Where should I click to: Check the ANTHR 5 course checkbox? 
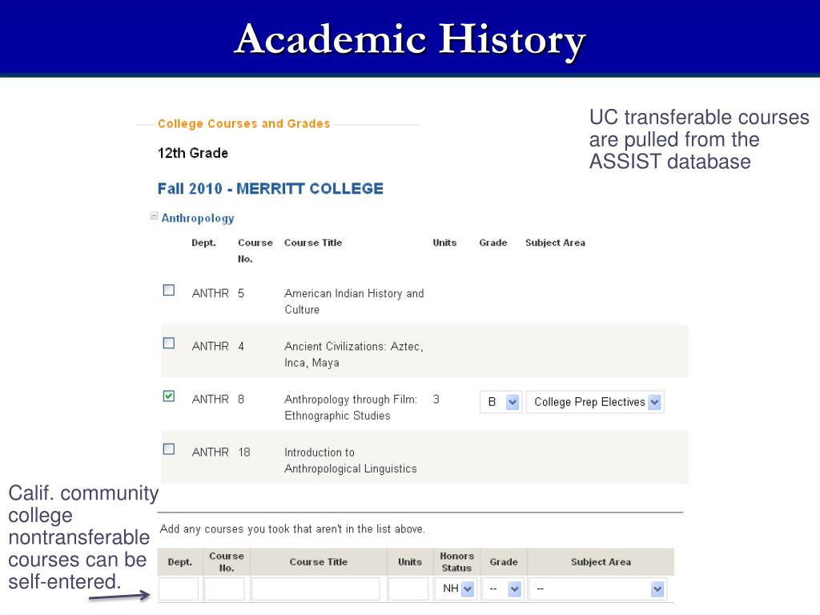(x=168, y=290)
